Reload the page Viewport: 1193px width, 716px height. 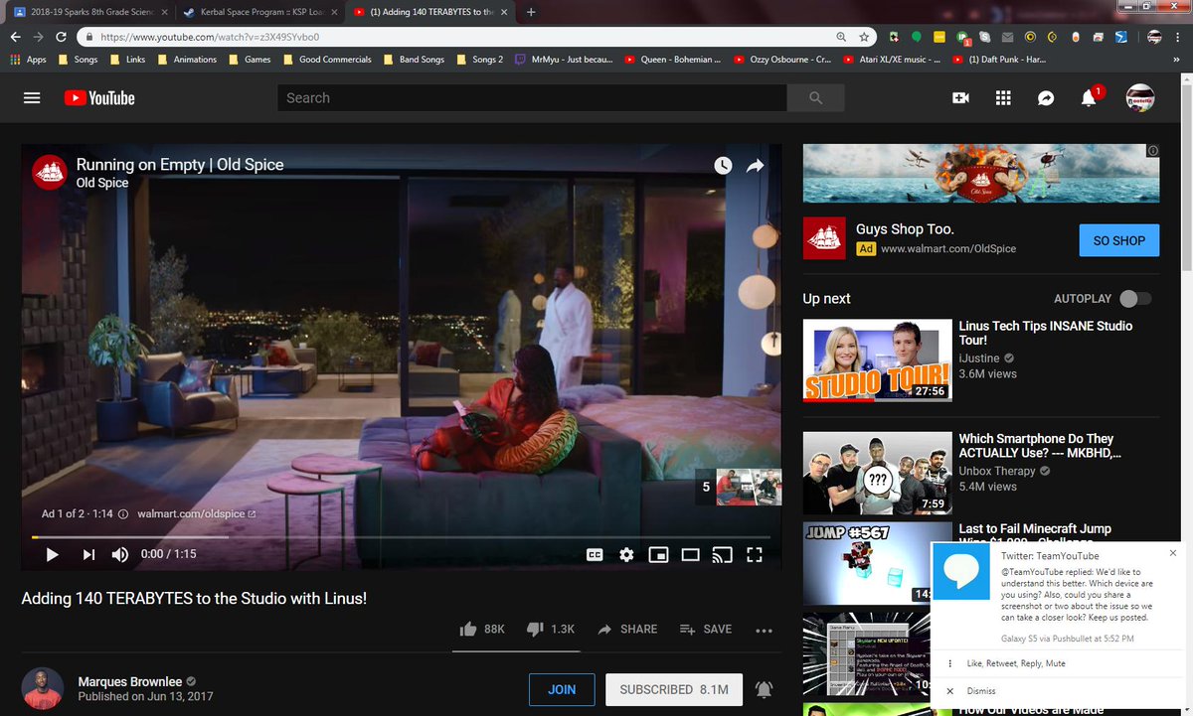[62, 36]
